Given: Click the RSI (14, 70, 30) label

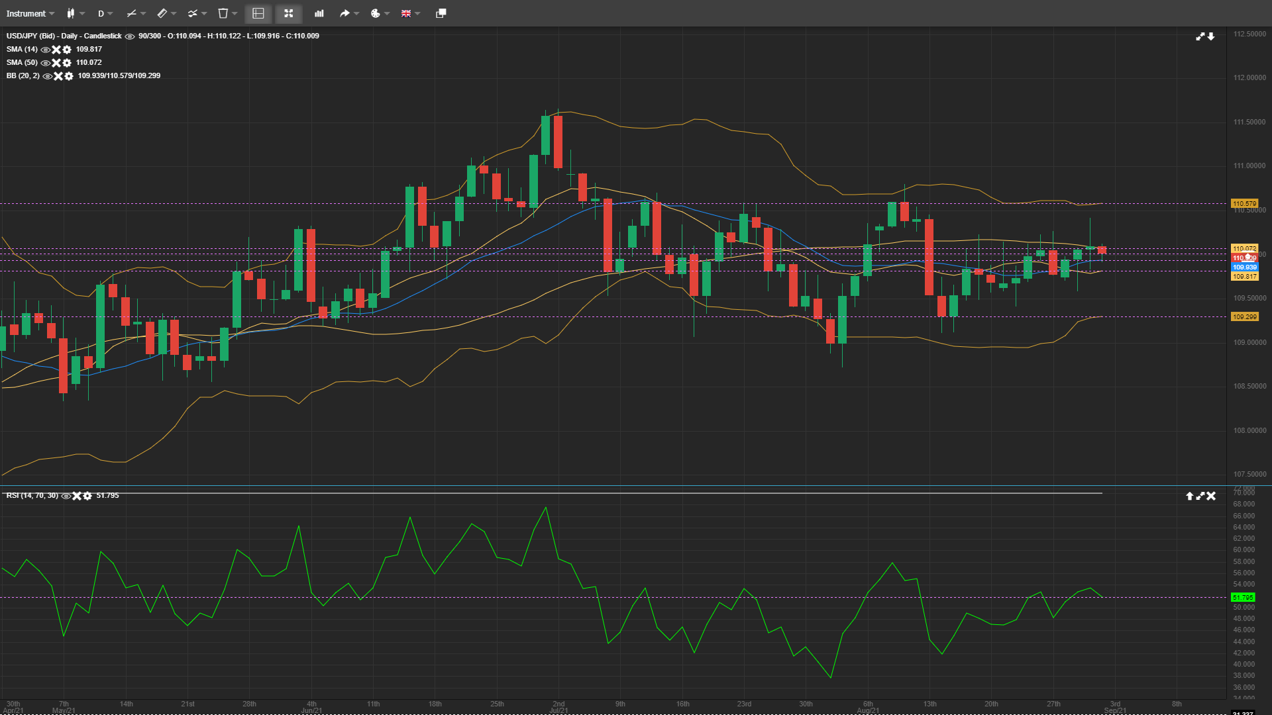Looking at the screenshot, I should (x=32, y=495).
